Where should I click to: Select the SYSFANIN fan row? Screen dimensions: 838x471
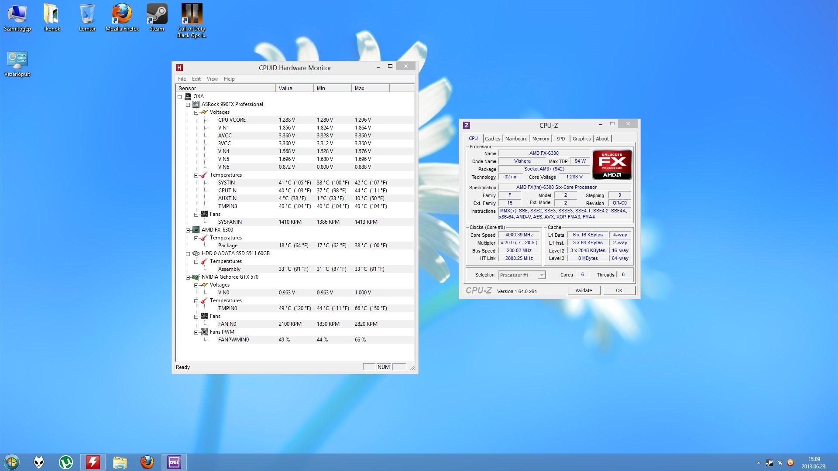pos(315,222)
